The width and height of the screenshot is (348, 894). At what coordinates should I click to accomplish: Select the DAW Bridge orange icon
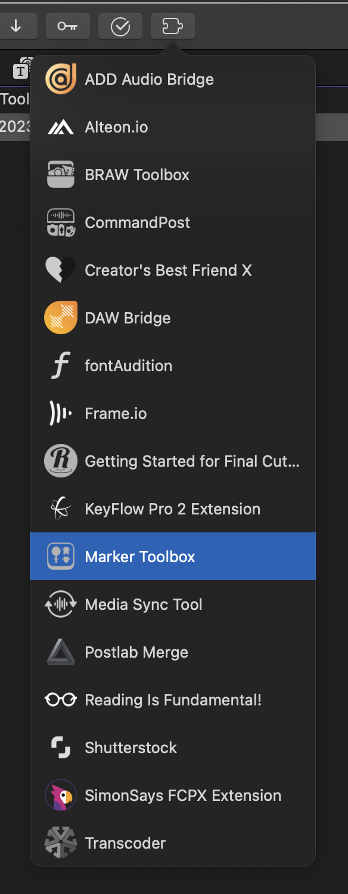tap(61, 318)
